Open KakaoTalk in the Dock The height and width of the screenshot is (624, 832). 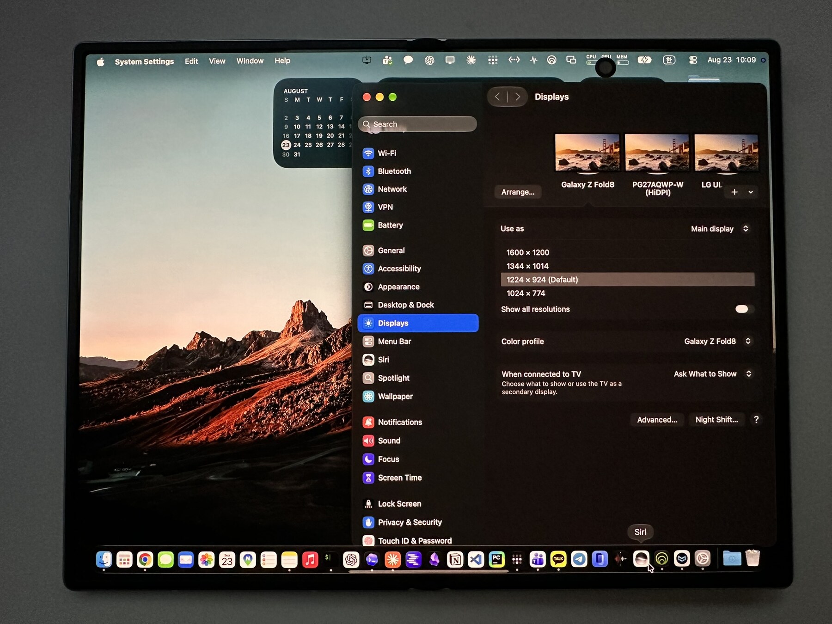coord(558,559)
